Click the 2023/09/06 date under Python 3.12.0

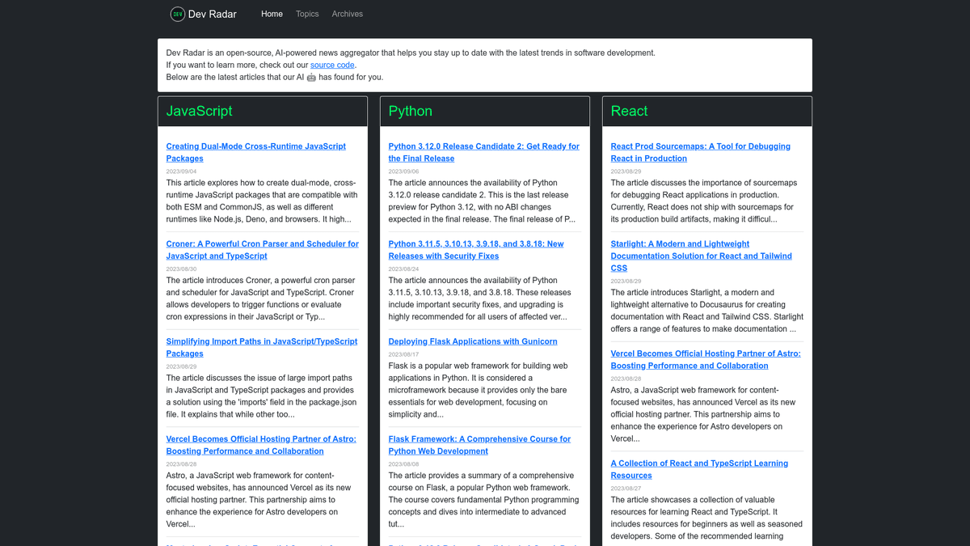tap(403, 171)
